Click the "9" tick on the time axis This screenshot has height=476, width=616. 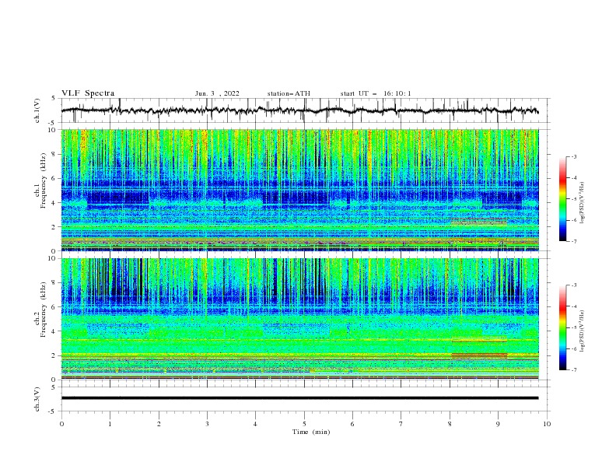(x=498, y=424)
